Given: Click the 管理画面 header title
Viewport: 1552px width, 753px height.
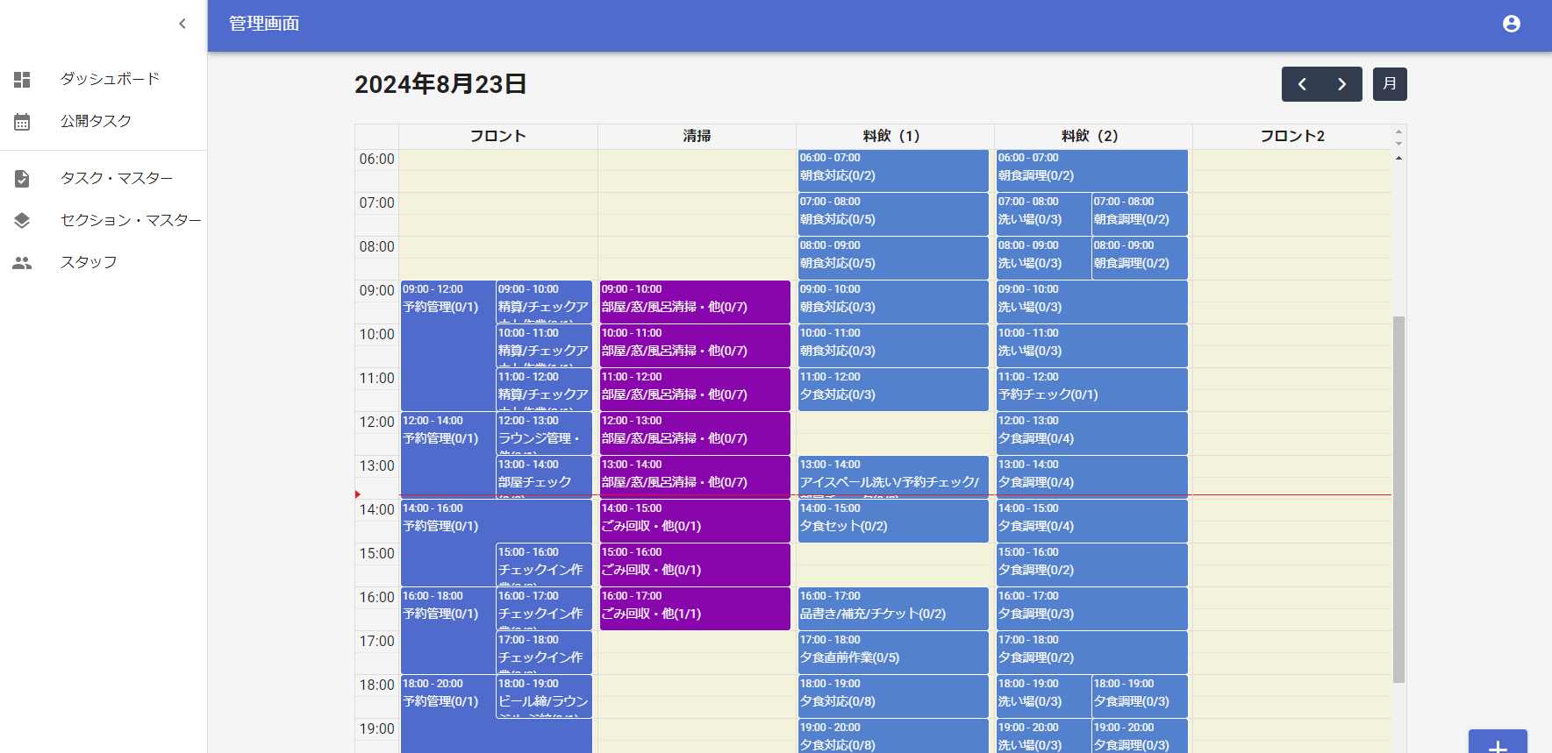Looking at the screenshot, I should 264,24.
